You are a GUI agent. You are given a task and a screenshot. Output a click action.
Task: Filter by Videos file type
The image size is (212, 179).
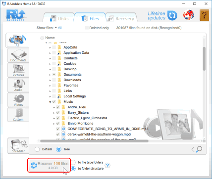coord(18,100)
